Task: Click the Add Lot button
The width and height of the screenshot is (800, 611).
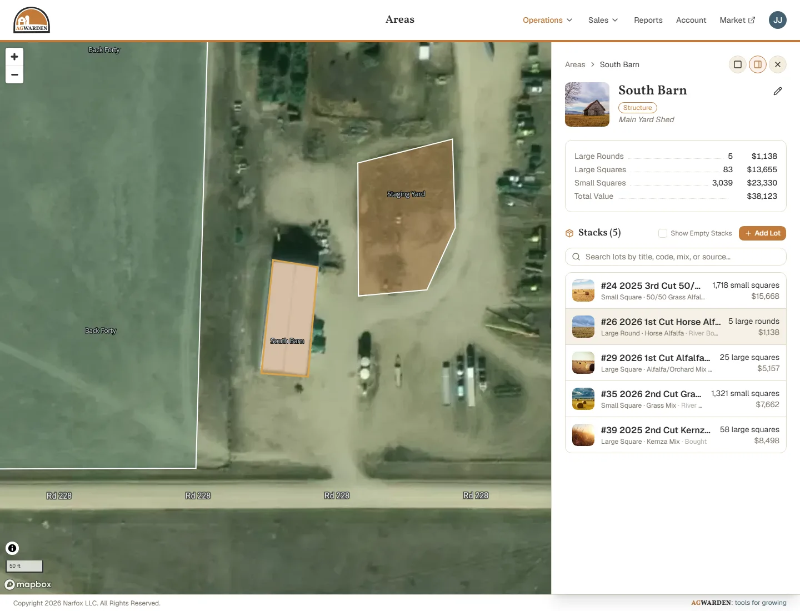Action: pyautogui.click(x=762, y=233)
